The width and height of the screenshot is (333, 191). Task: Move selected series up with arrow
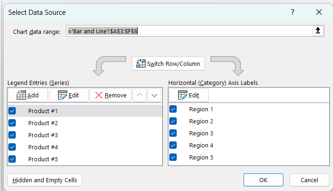coord(140,95)
